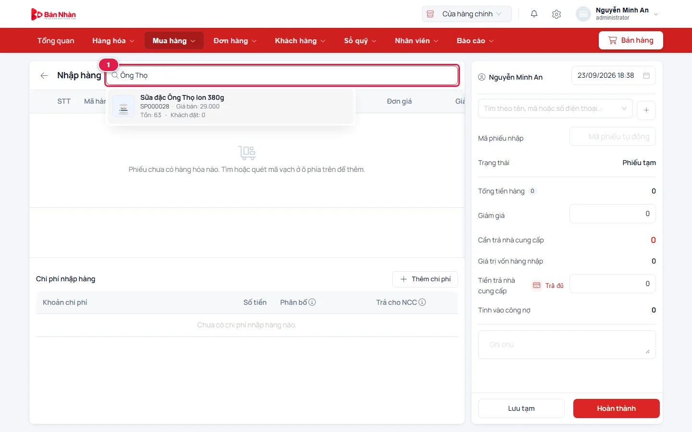
Task: Click the Bán hàng button
Action: [x=631, y=40]
